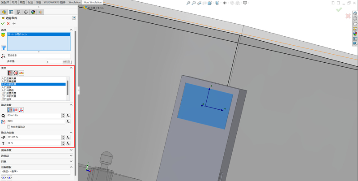Collapse the selection section chevron

pyautogui.click(x=71, y=30)
